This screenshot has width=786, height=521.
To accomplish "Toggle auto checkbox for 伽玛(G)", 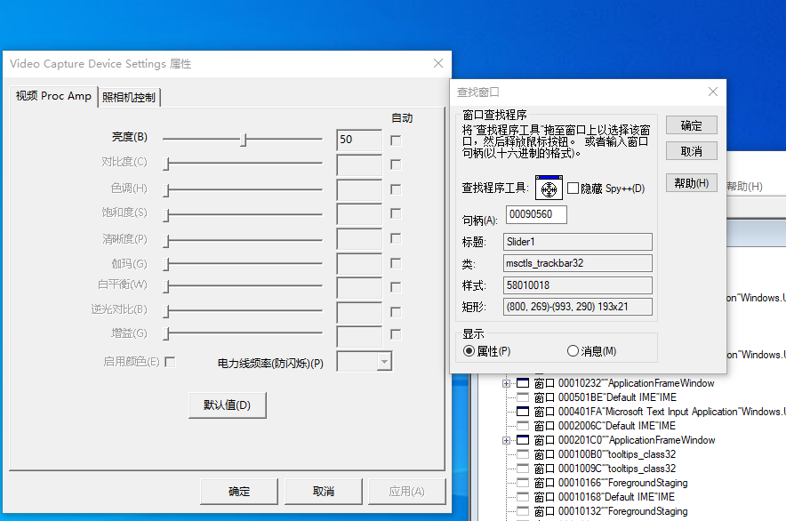I will [396, 263].
